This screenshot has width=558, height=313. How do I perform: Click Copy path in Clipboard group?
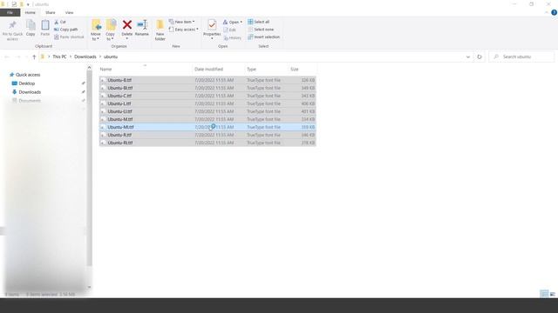pos(66,30)
